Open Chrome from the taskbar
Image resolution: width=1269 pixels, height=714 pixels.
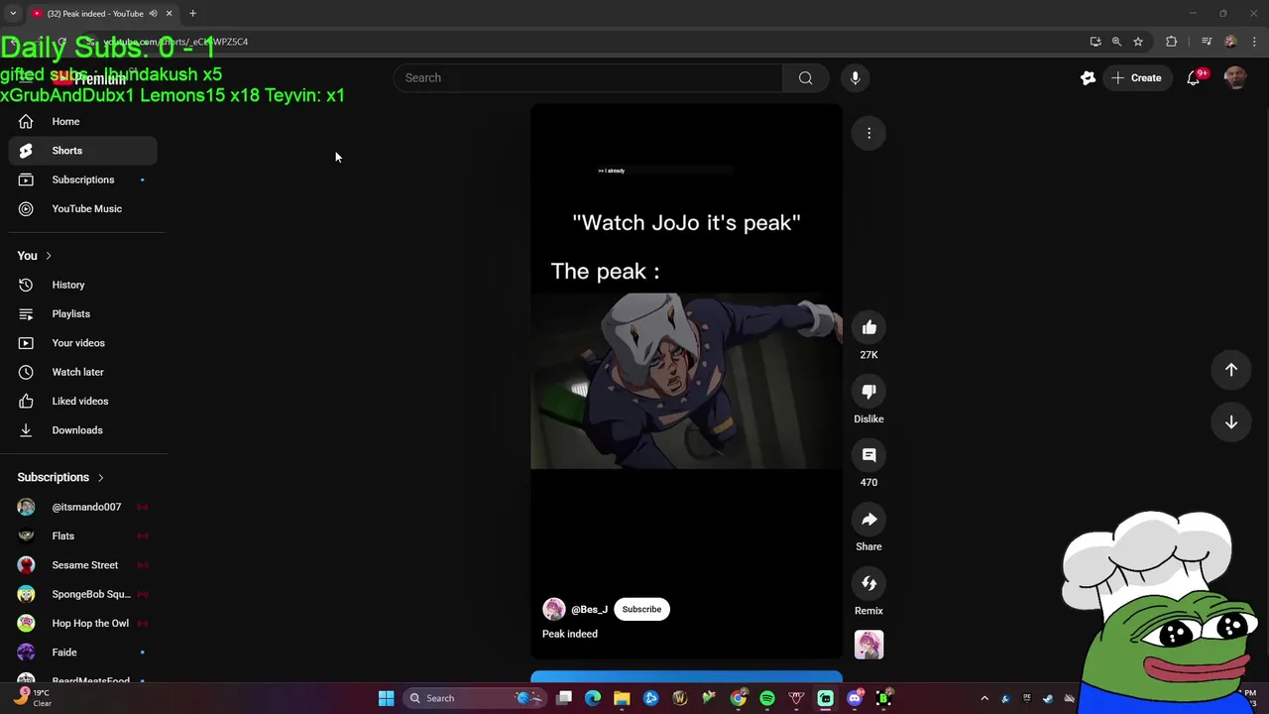pyautogui.click(x=739, y=698)
